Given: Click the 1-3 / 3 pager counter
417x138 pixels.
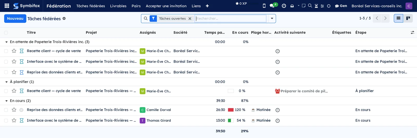Looking at the screenshot, I should 365,18.
